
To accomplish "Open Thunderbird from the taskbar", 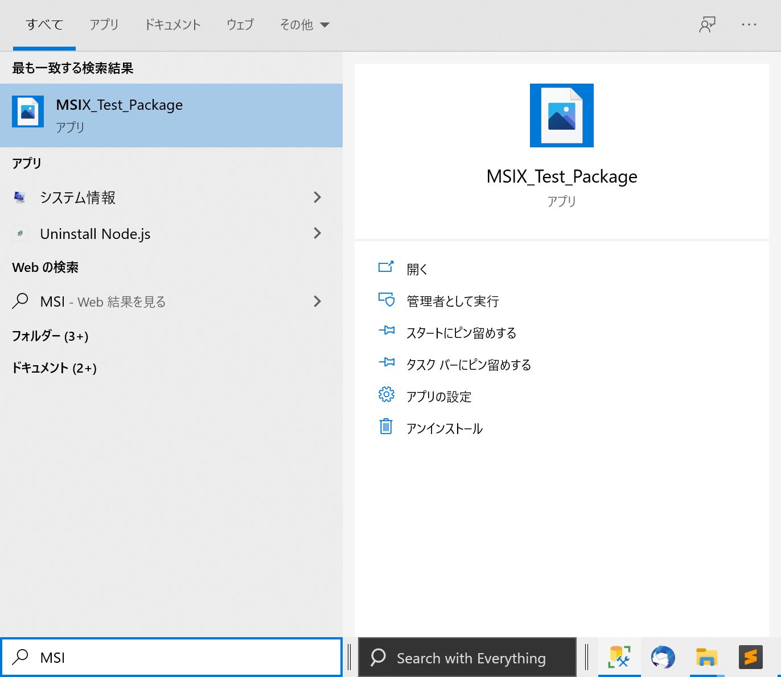I will pos(663,657).
